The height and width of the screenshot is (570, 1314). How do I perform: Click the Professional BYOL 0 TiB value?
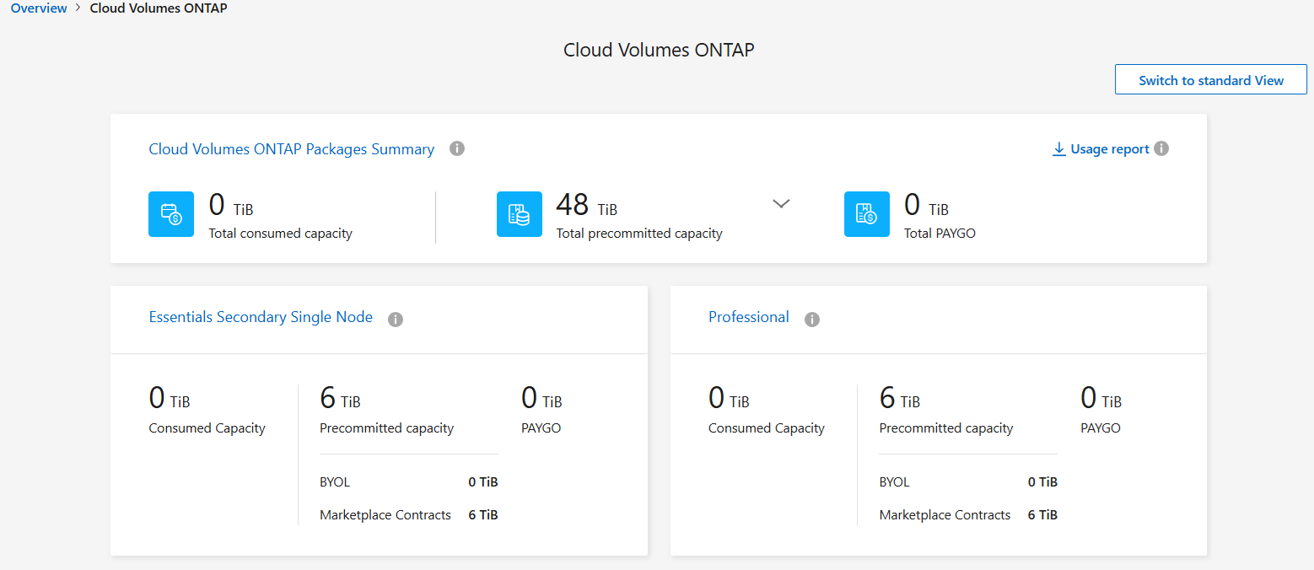pos(1042,482)
